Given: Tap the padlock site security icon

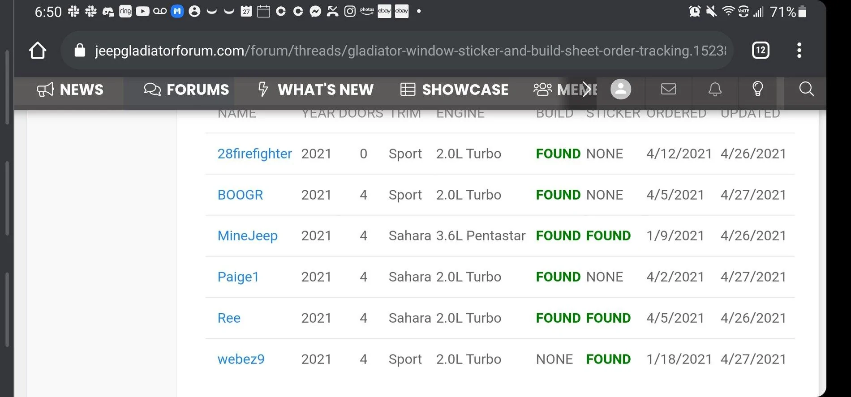Looking at the screenshot, I should coord(80,50).
